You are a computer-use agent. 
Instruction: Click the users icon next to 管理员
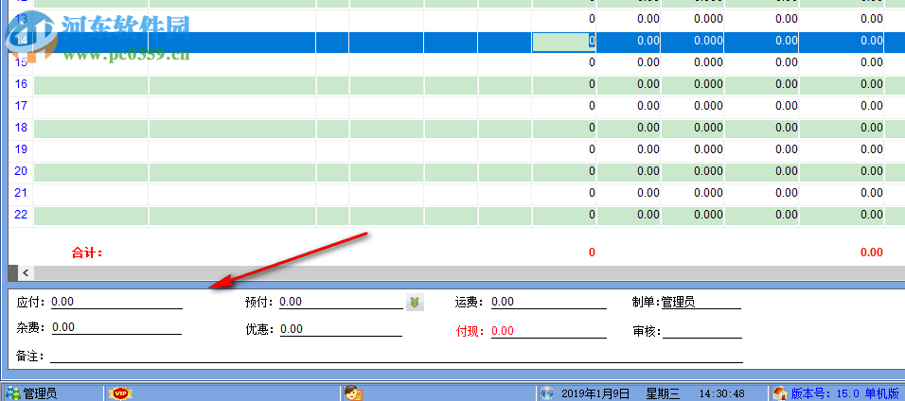[12, 393]
